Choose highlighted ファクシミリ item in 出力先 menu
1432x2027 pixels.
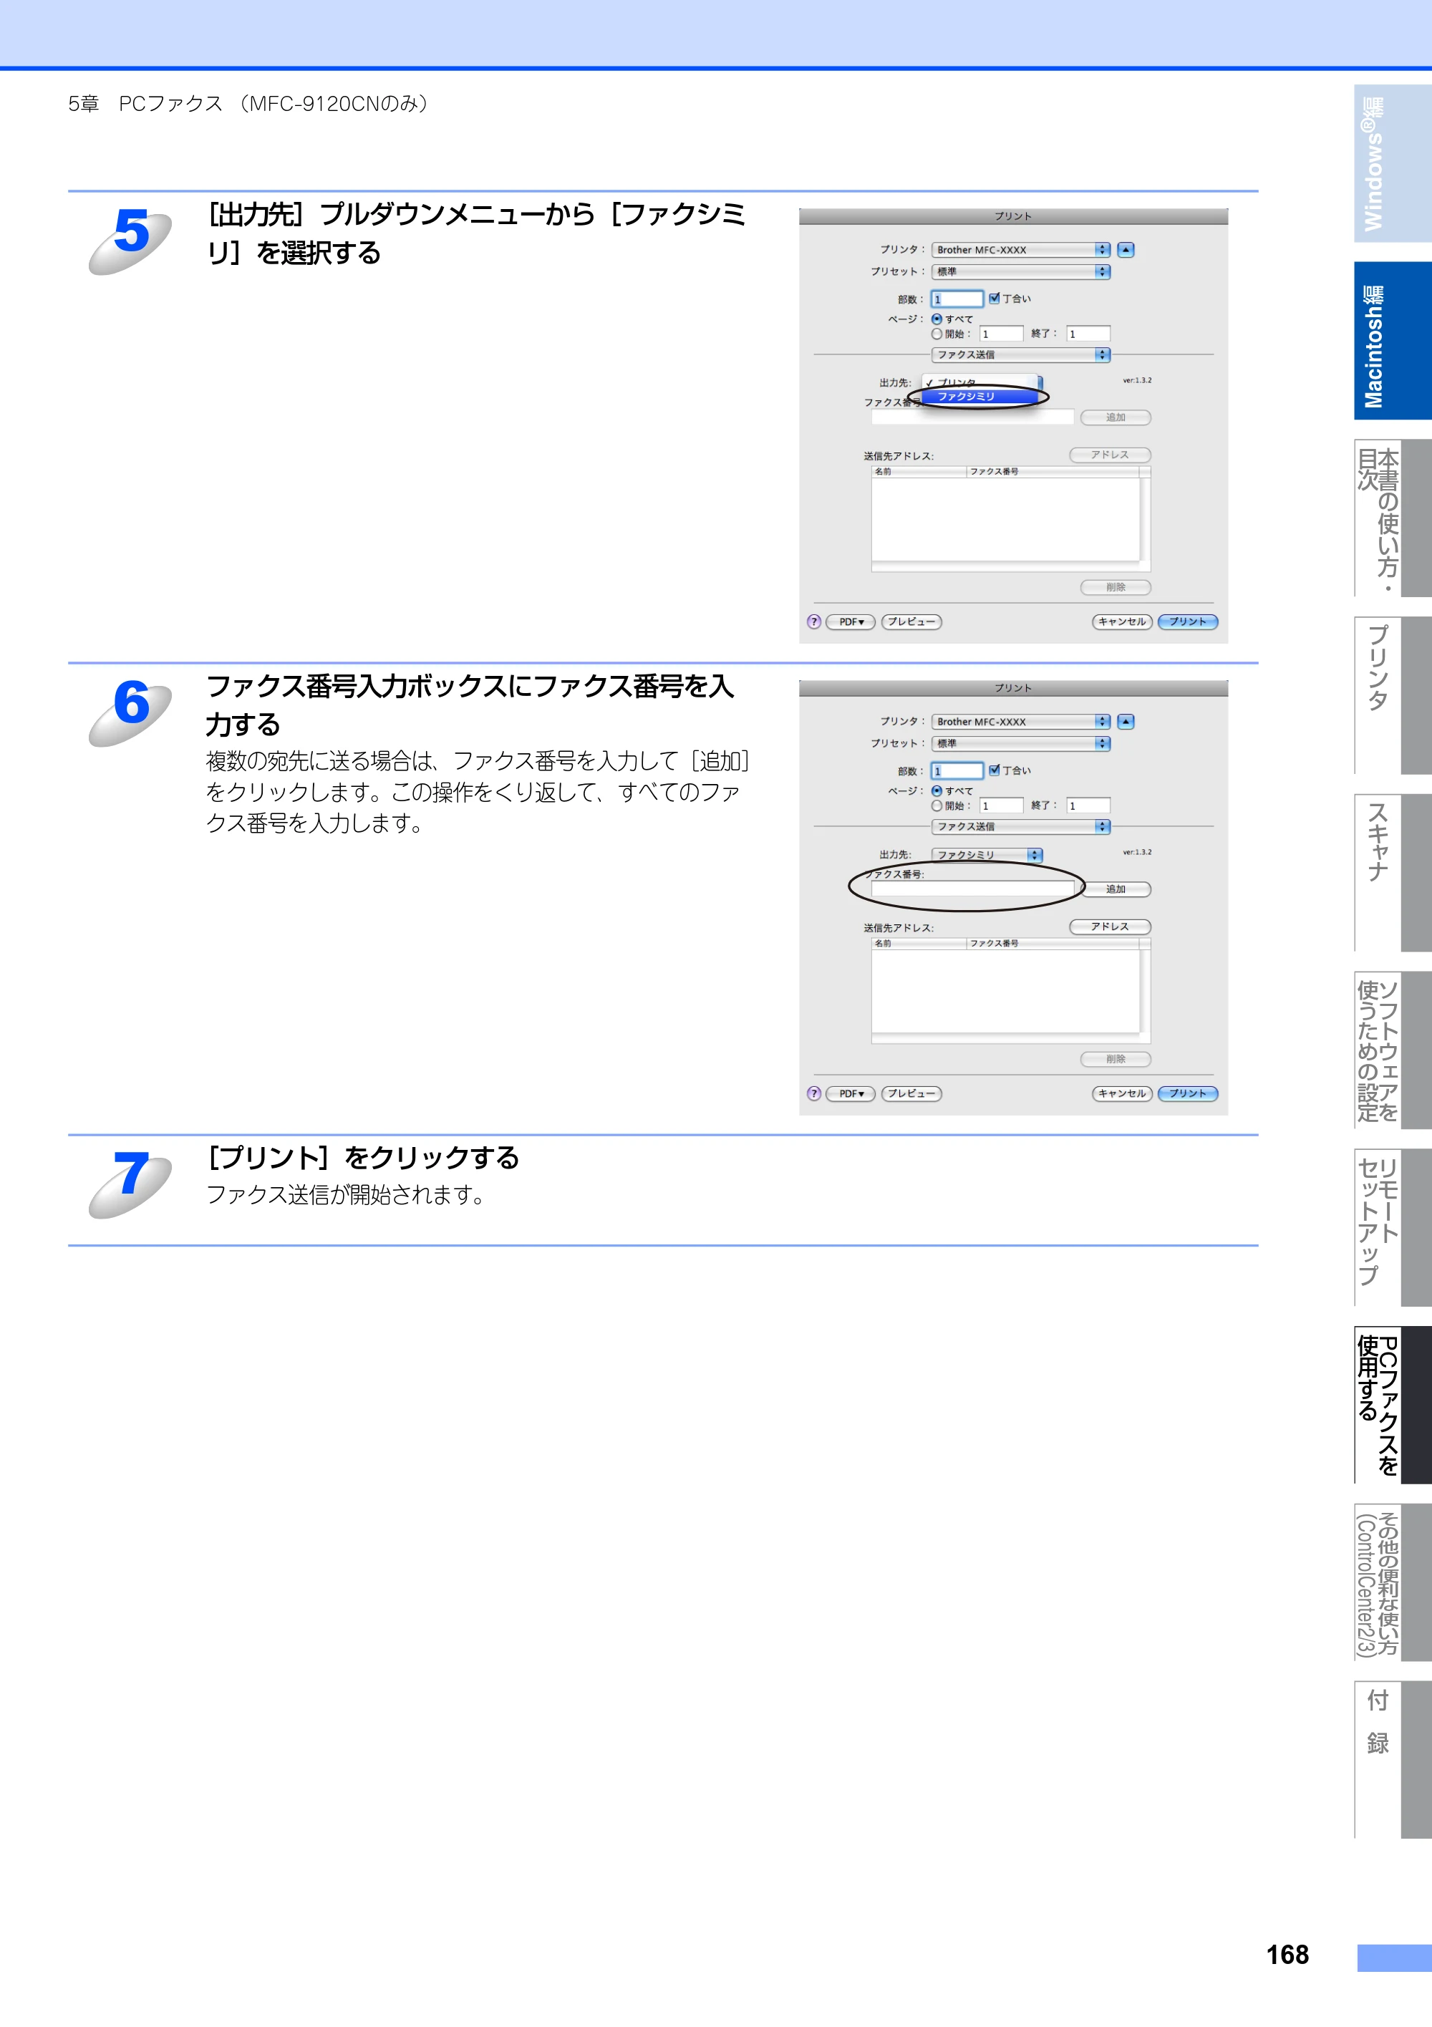coord(980,397)
